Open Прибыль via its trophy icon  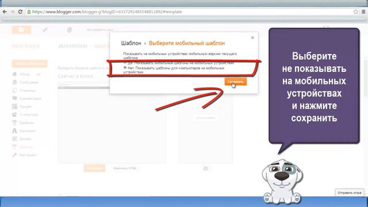[x=14, y=122]
